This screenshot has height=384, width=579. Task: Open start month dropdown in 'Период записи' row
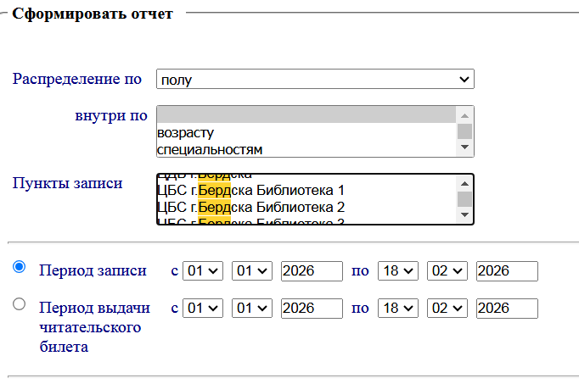pos(252,271)
